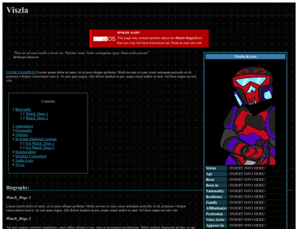Screen dimensions: 305x229
Task: Jump to Abilities section
Action: tap(21, 135)
